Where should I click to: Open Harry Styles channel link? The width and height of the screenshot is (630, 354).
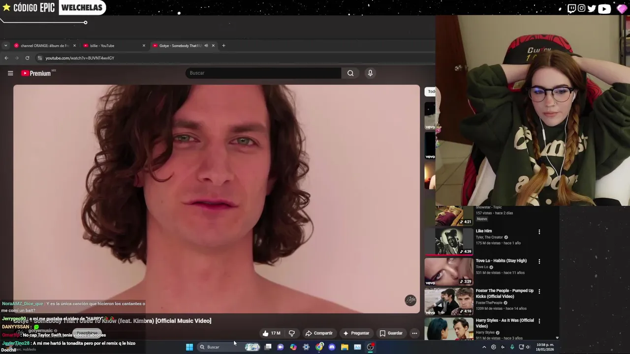pos(485,333)
